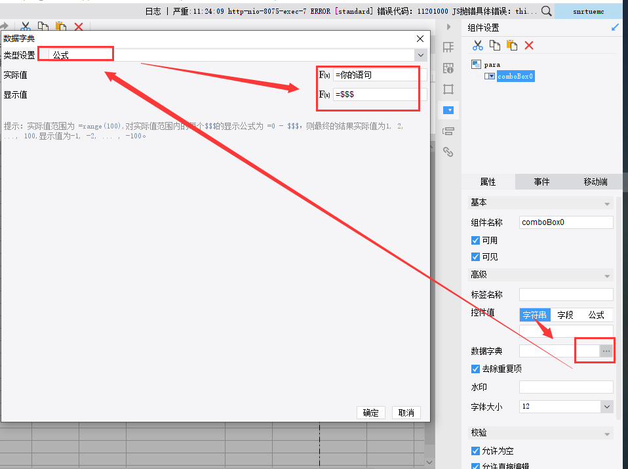Click the copy icon in 组件设置 panel
The height and width of the screenshot is (469, 628).
pyautogui.click(x=495, y=45)
